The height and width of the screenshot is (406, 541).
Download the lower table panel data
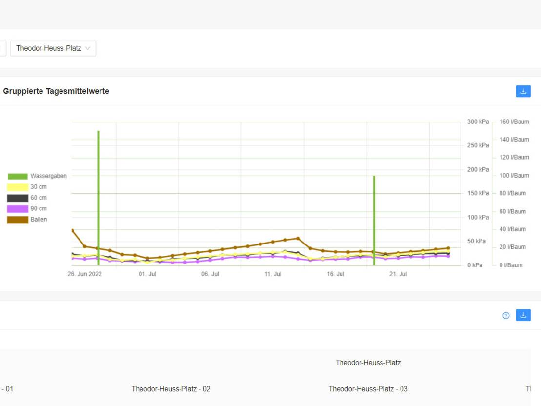coord(523,315)
